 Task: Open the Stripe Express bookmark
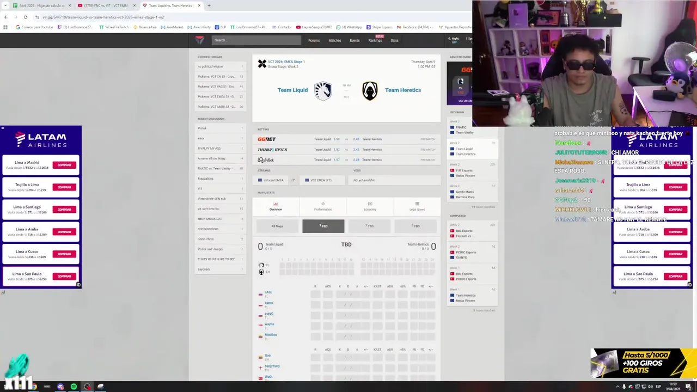click(x=380, y=27)
